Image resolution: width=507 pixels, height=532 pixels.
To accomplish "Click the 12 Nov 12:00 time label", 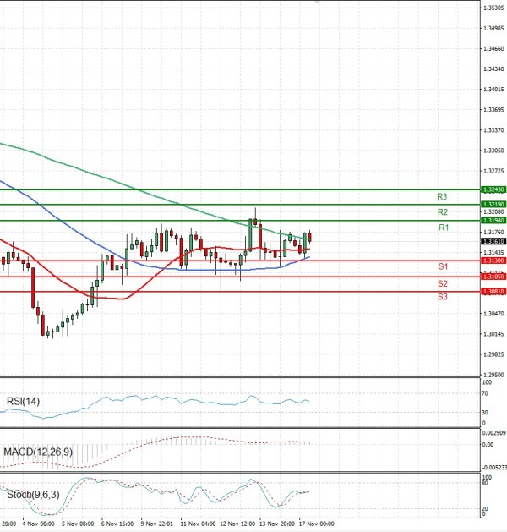I will point(237,524).
